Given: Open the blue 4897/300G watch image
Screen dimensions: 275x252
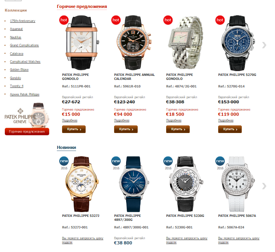Looking at the screenshot, I should (x=134, y=184).
